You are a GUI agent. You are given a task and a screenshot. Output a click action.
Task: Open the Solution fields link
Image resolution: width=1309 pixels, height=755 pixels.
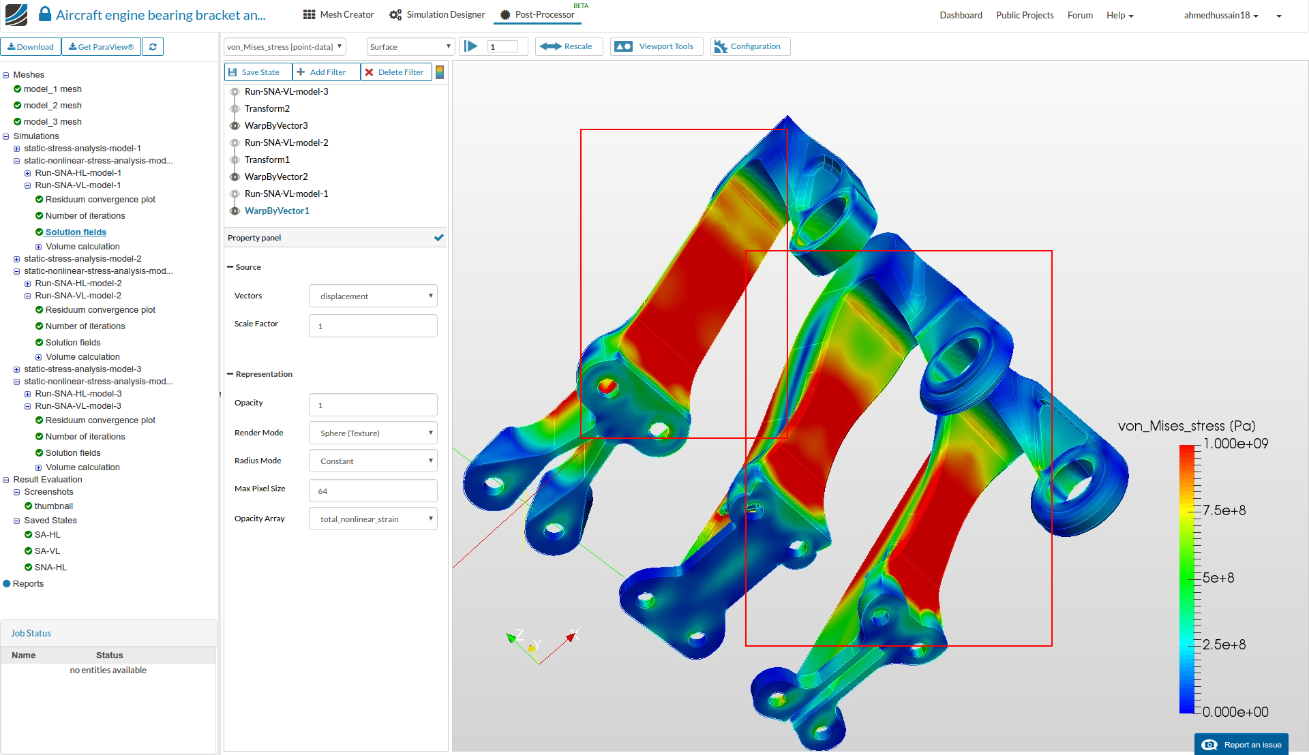coord(76,232)
